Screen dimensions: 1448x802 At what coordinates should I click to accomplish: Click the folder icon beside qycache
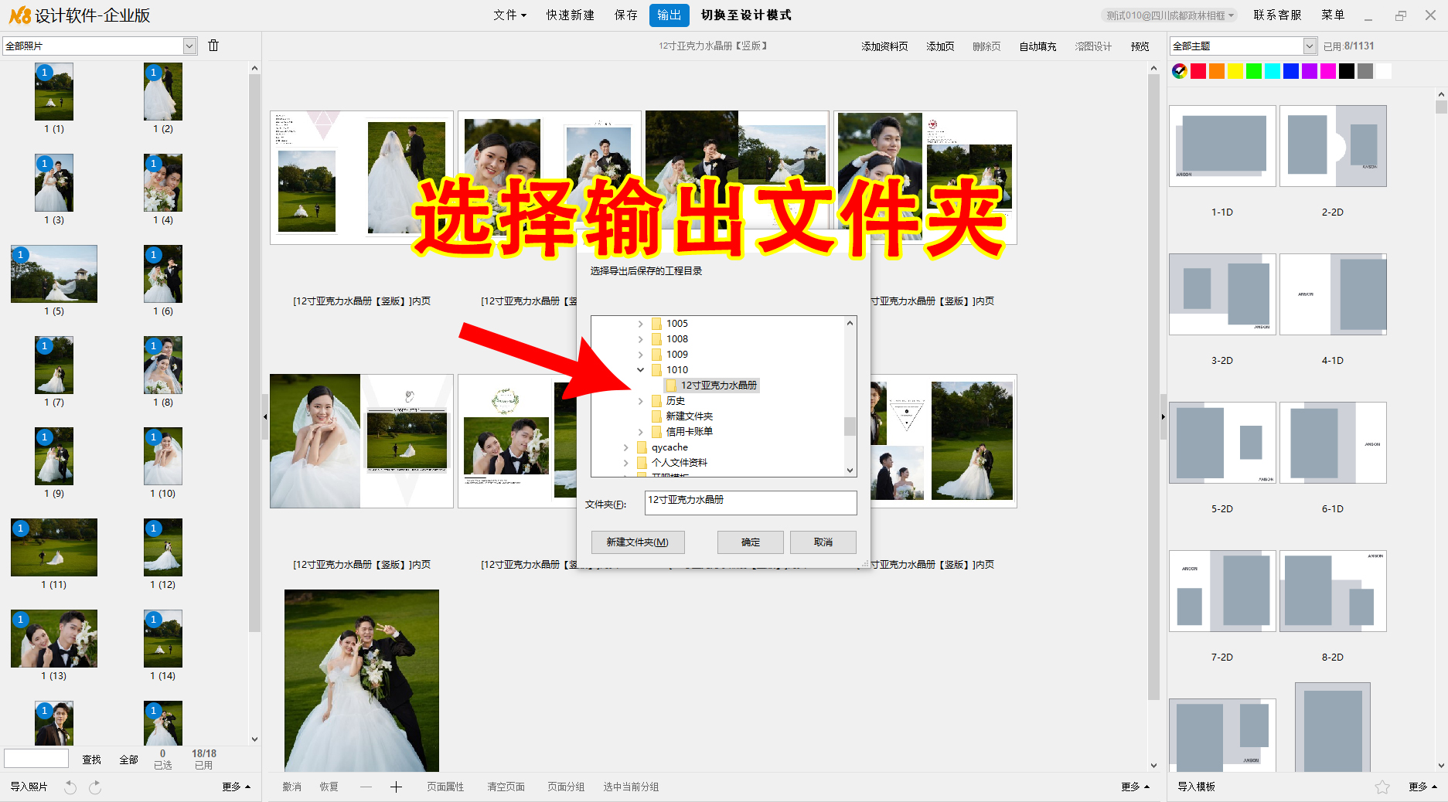point(642,447)
